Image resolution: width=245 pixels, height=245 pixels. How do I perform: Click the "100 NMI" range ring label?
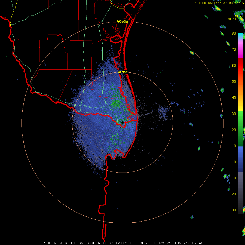122,22
